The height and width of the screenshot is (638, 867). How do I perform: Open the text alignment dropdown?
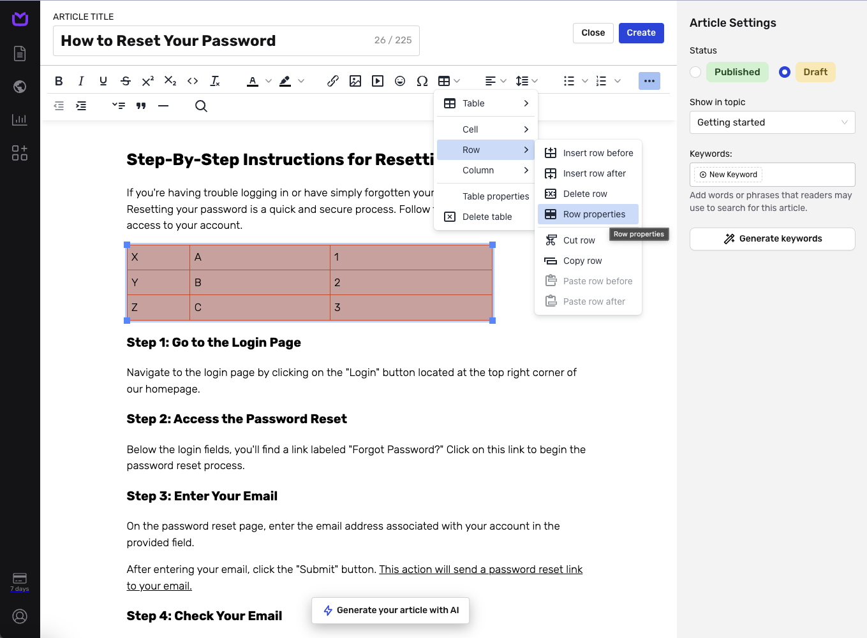[496, 81]
